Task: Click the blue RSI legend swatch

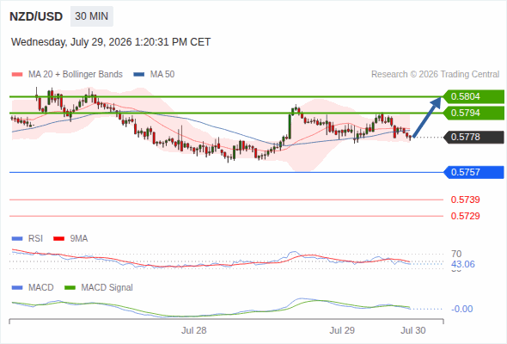Action: click(x=17, y=239)
